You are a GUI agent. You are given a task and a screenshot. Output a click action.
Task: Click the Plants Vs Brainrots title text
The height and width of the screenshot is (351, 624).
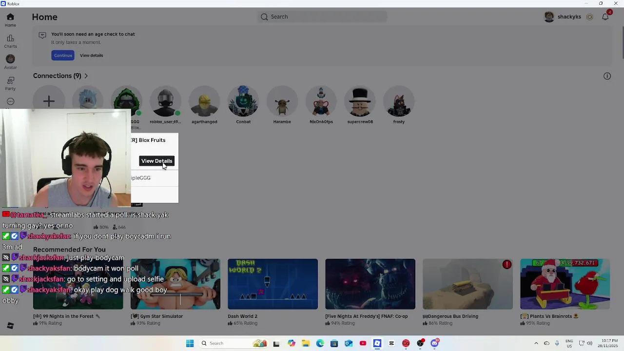coord(549,316)
